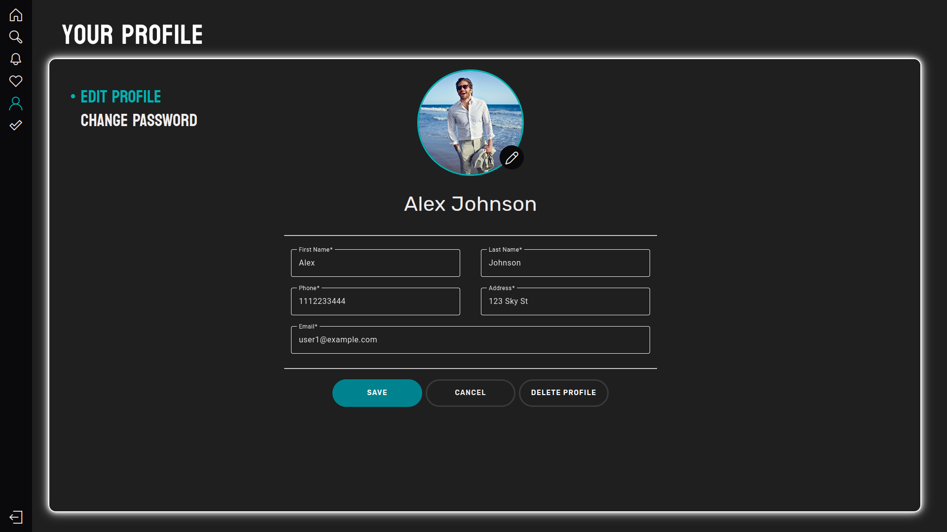Open search via magnifying glass icon
947x532 pixels.
point(16,37)
